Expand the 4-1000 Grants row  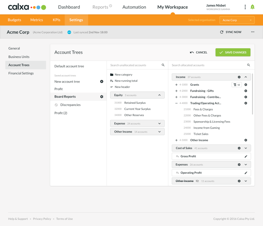(x=176, y=85)
